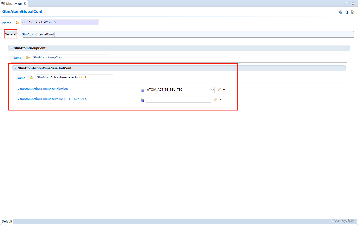Close the Mcu (Mcu) editor tab

pyautogui.click(x=25, y=4)
